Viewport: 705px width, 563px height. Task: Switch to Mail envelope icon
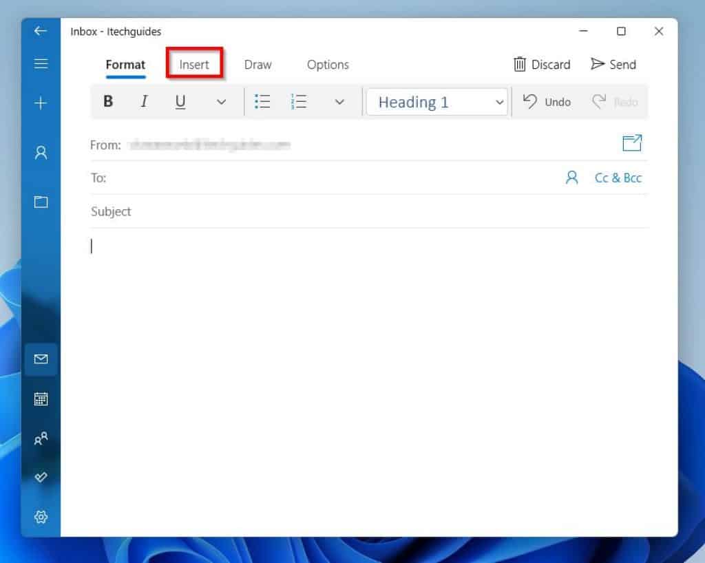point(41,359)
